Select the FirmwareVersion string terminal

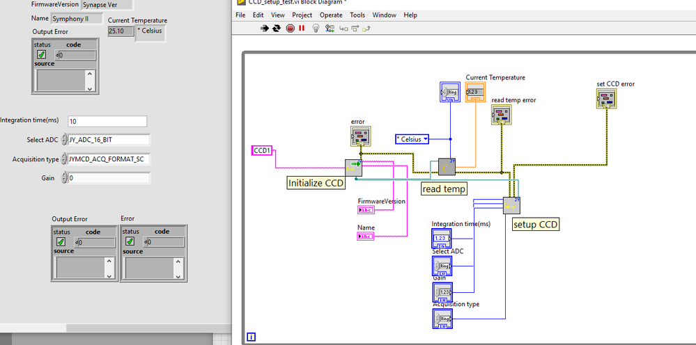pos(366,209)
